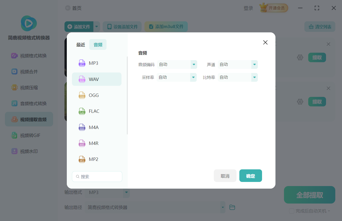Image resolution: width=342 pixels, height=221 pixels.
Task: Expand the 比特率 dropdown
Action: tap(255, 77)
